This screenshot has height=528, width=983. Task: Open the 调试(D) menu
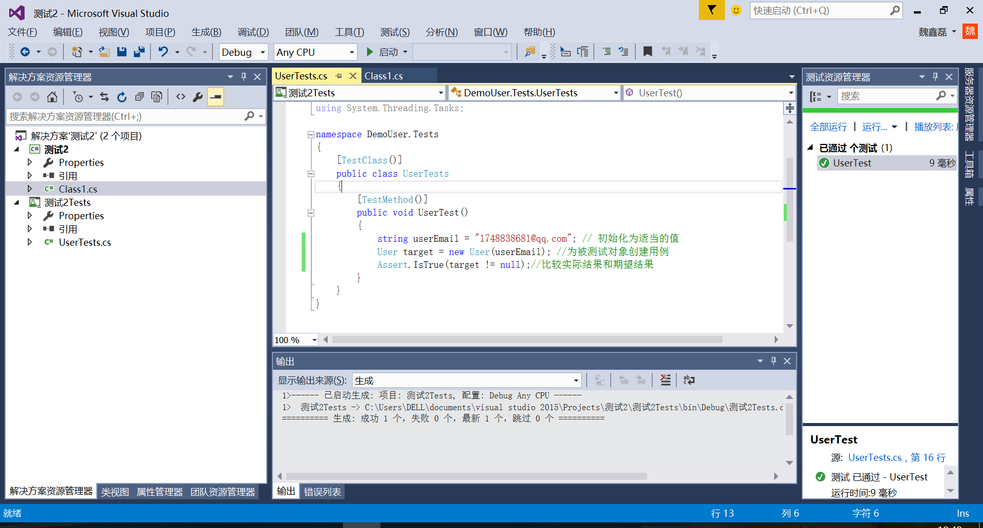pos(253,32)
